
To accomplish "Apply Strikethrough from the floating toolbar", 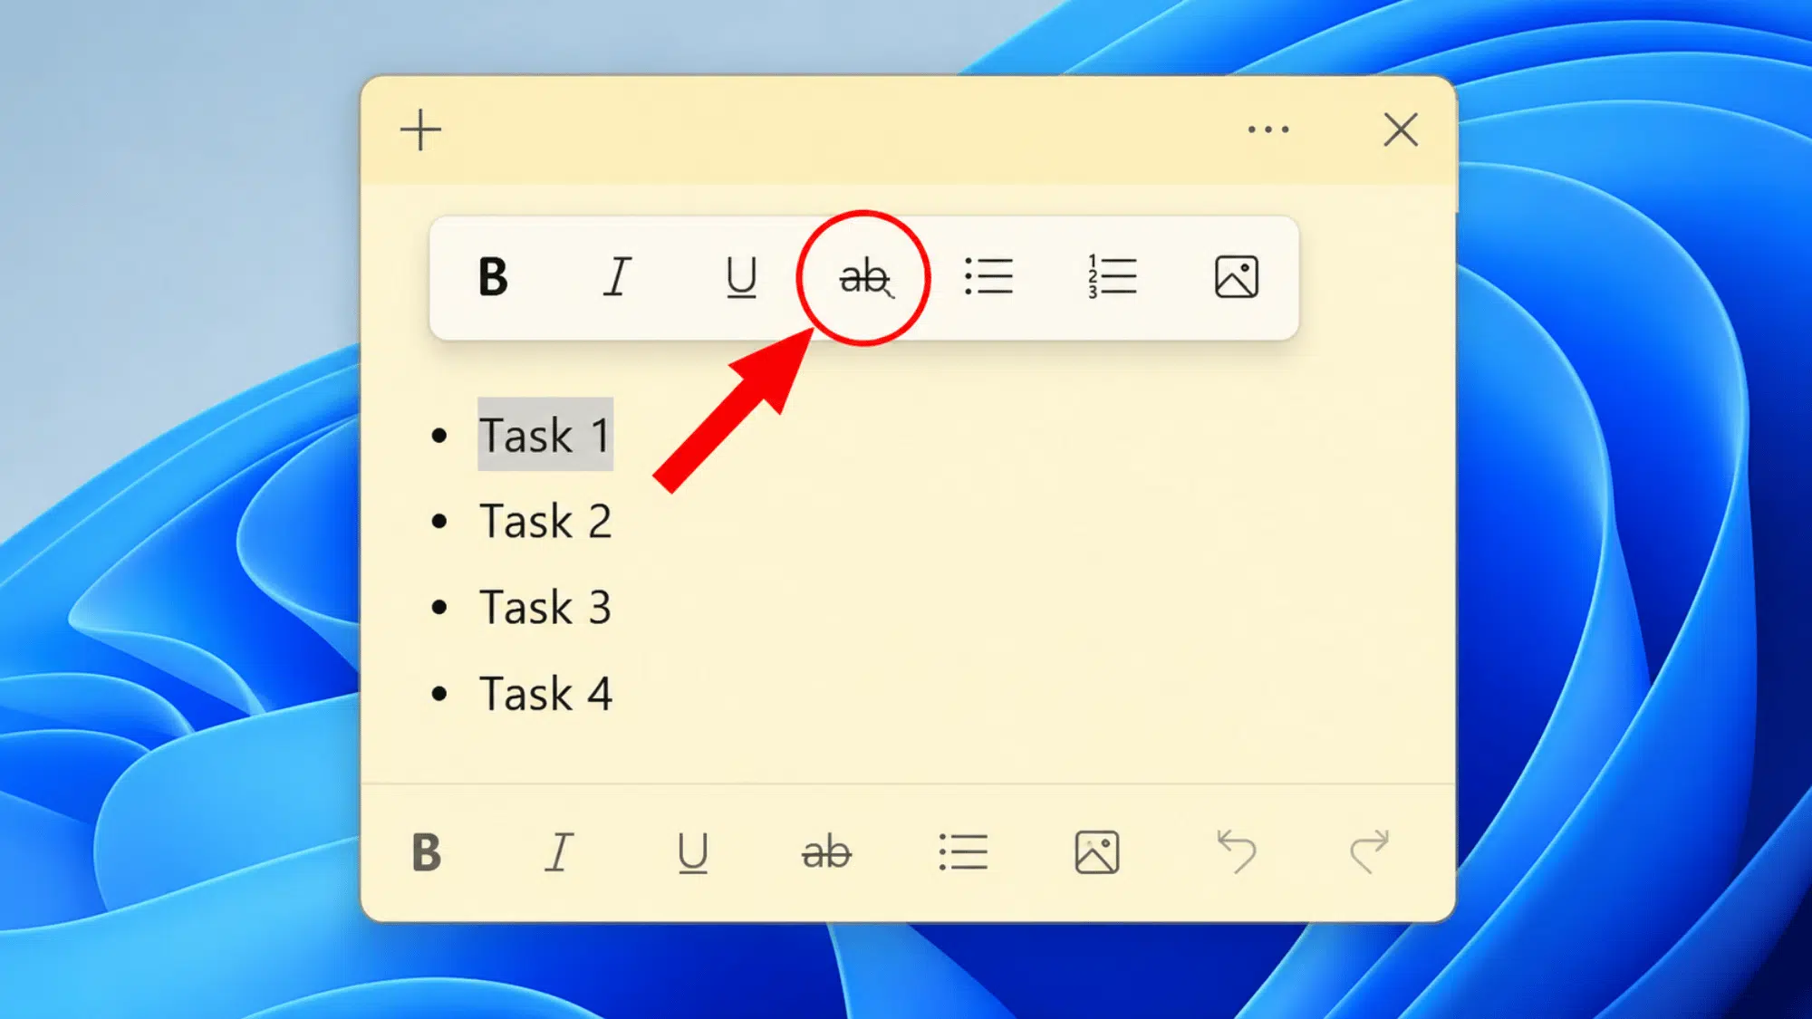I will pos(865,277).
